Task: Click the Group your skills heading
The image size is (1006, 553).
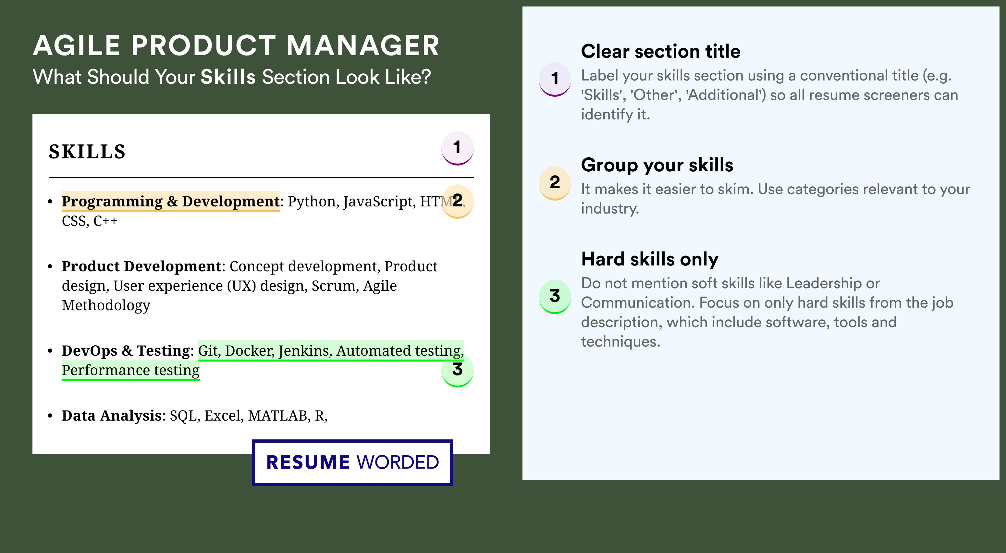Action: 657,165
